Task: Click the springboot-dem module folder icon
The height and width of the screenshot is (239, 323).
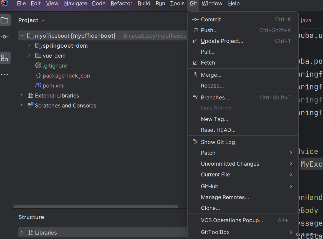Action: click(38, 46)
